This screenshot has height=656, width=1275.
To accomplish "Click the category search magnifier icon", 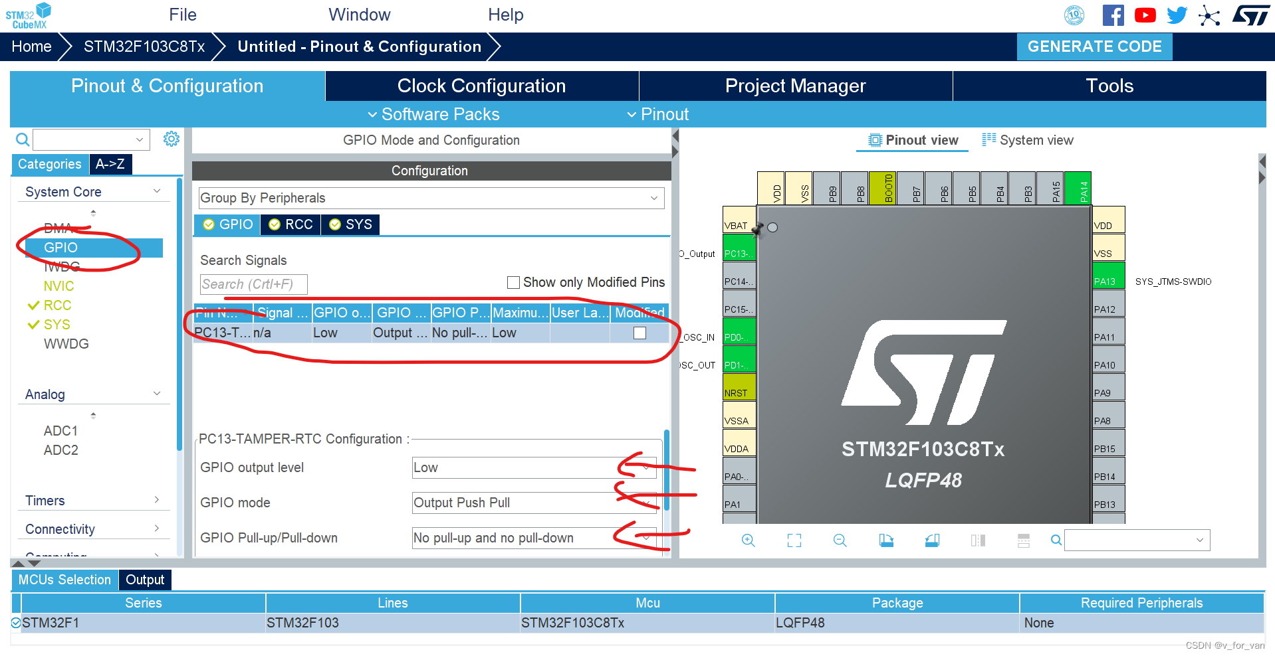I will [23, 139].
